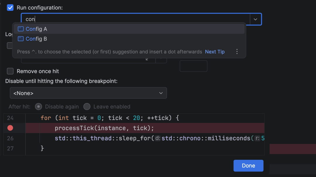The width and height of the screenshot is (316, 177).
Task: Click the 'Remove once hit' label
Action: click(38, 71)
